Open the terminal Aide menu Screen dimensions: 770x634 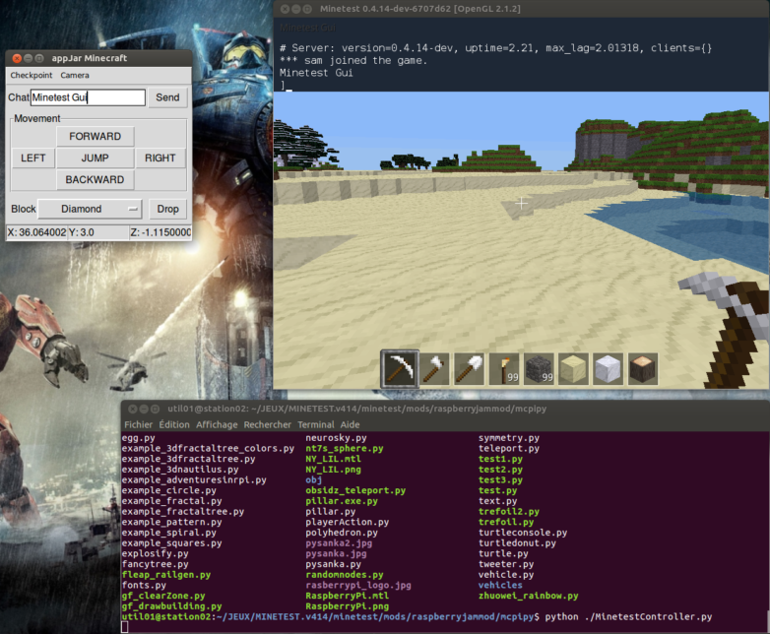(350, 424)
